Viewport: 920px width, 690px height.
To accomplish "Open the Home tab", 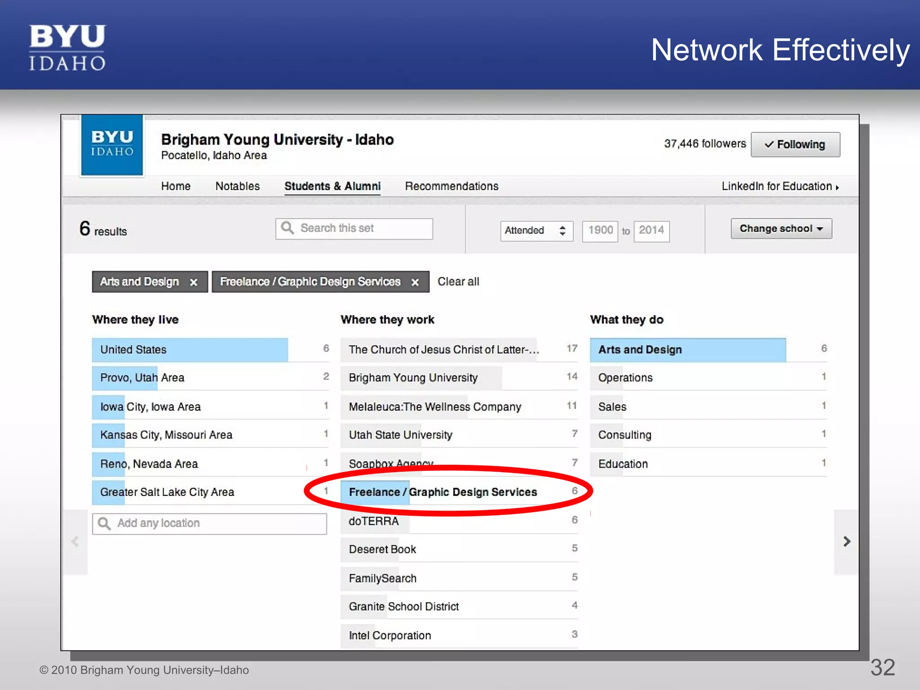I will click(176, 186).
